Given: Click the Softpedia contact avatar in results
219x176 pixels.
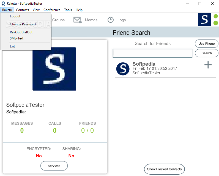Looking at the screenshot, I should pos(123,69).
